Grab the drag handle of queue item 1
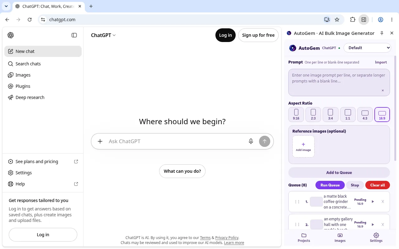Screen dimensions: 399x249 click(x=297, y=202)
